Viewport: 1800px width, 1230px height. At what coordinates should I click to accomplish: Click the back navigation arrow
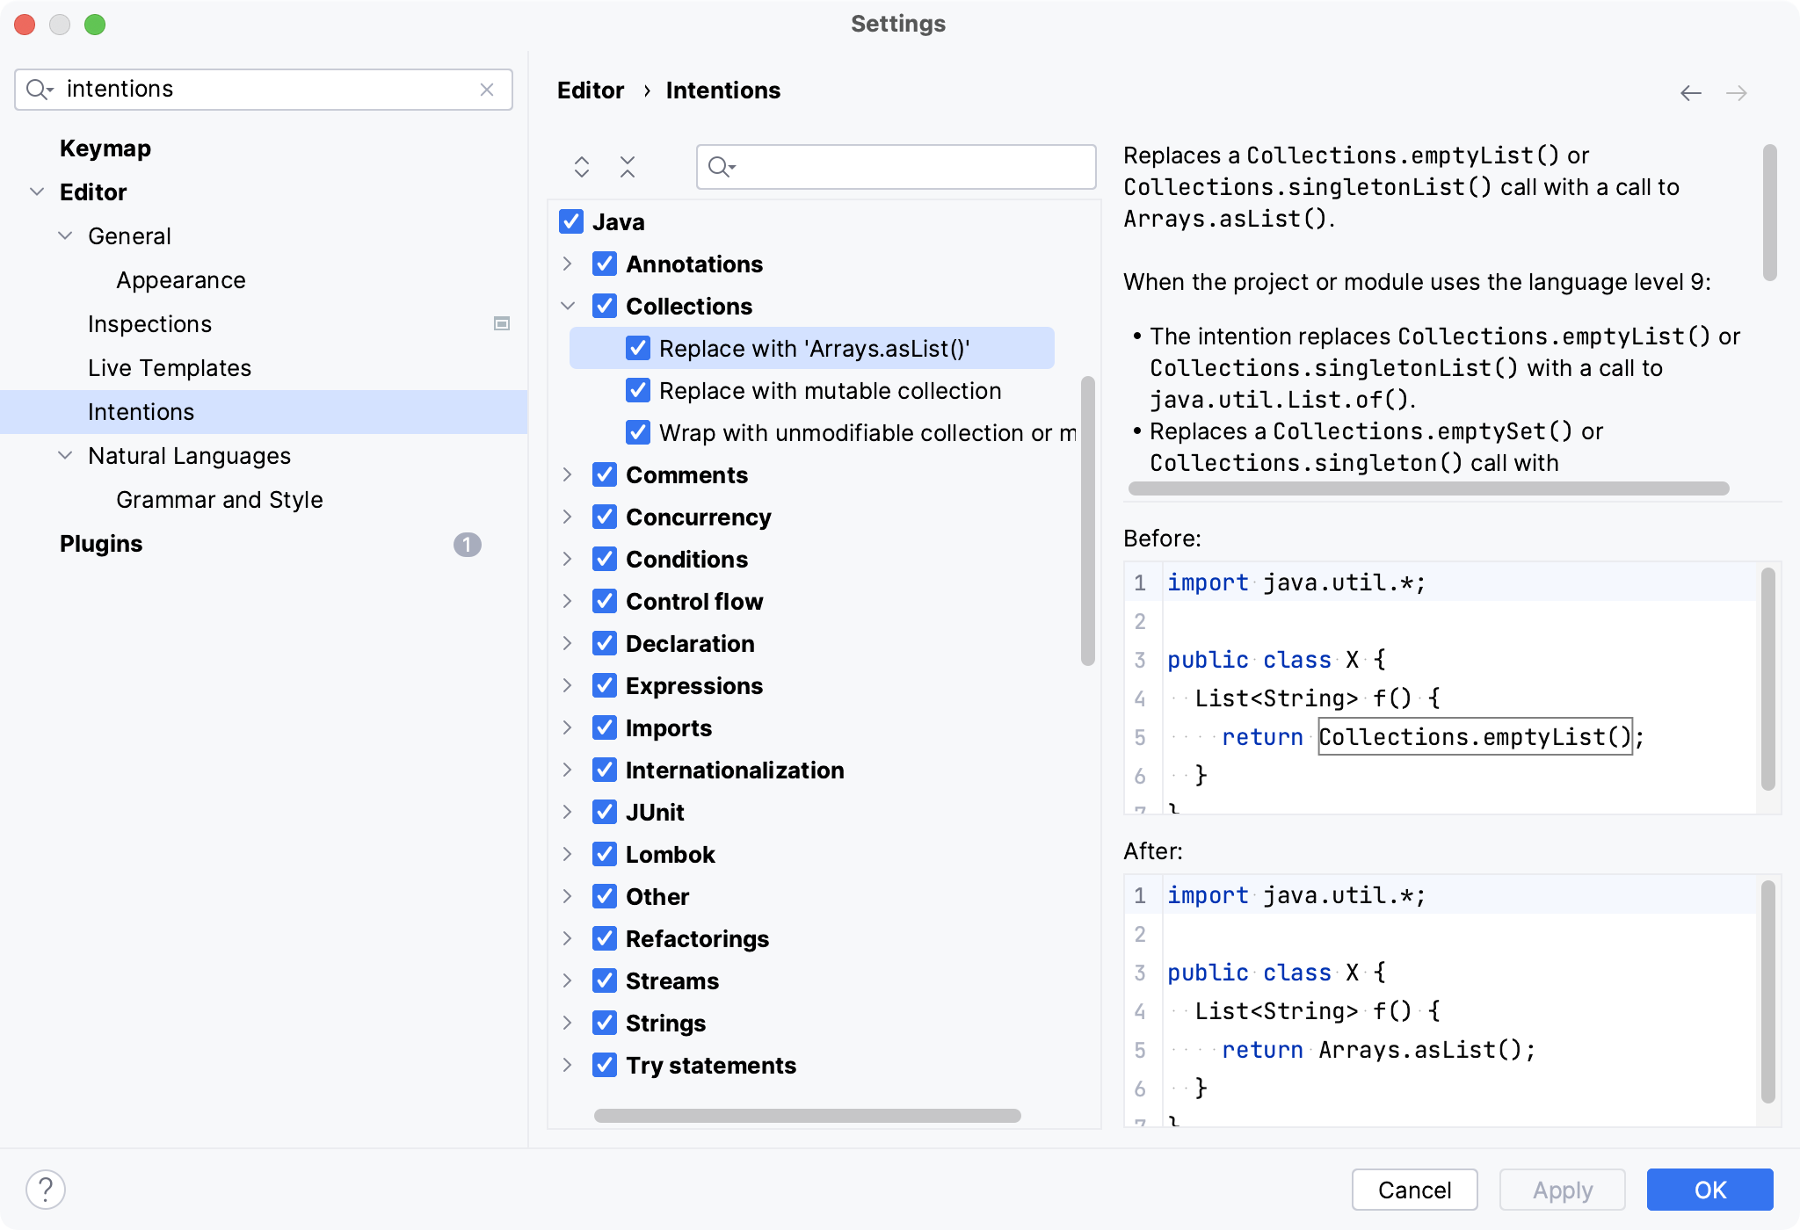coord(1690,93)
